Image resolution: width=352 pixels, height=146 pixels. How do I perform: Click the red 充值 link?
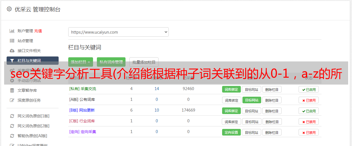[x=38, y=31]
